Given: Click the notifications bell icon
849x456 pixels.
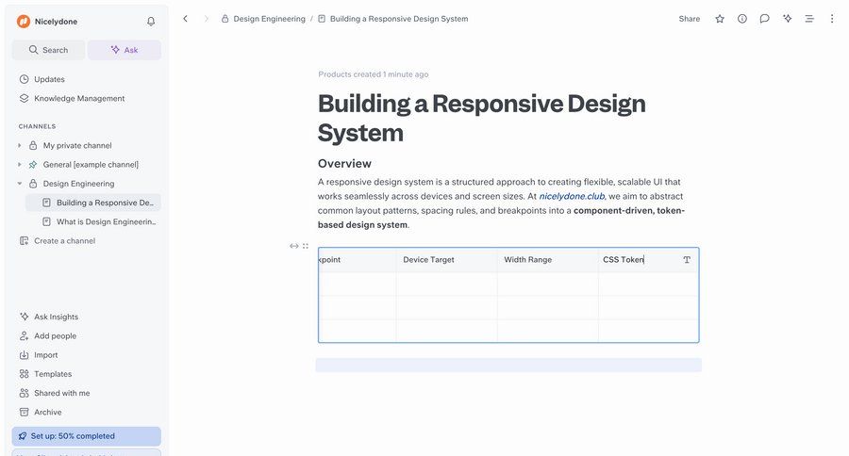Looking at the screenshot, I should pos(151,21).
